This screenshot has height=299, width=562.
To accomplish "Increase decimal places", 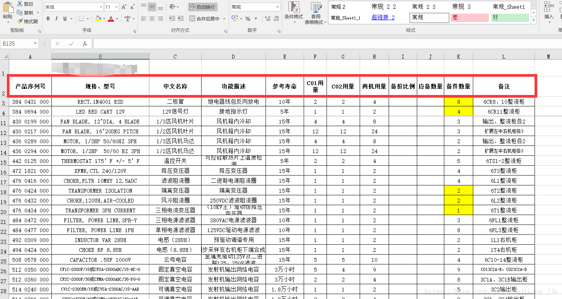I will [x=267, y=19].
